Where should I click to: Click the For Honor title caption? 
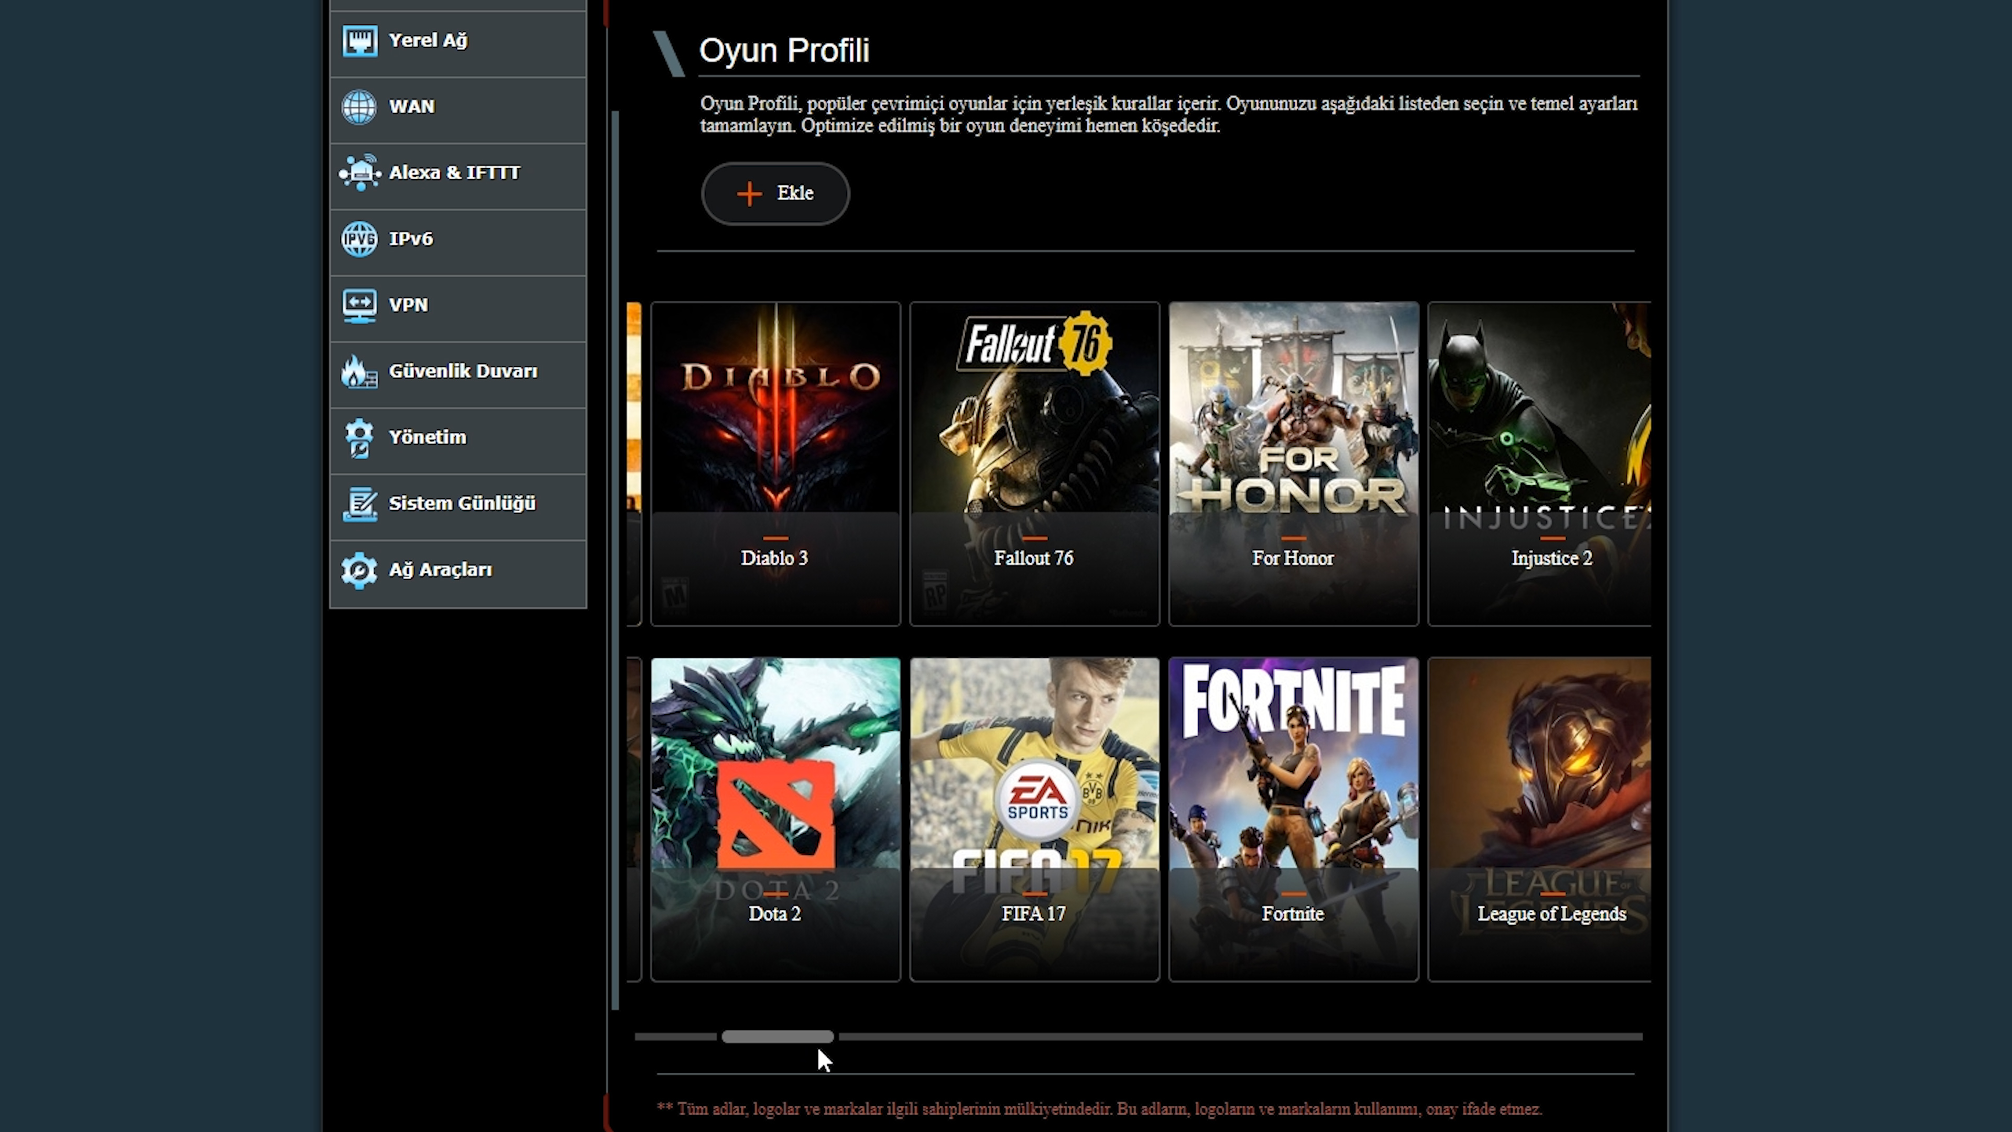click(x=1293, y=559)
